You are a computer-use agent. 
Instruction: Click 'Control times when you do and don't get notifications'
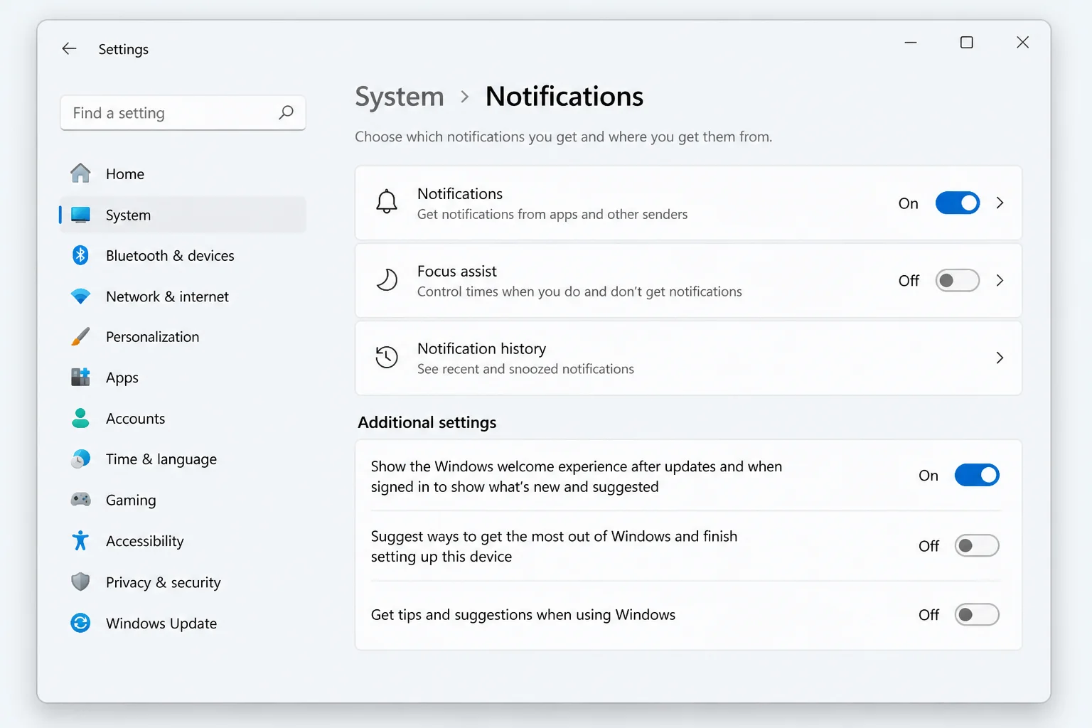579,291
